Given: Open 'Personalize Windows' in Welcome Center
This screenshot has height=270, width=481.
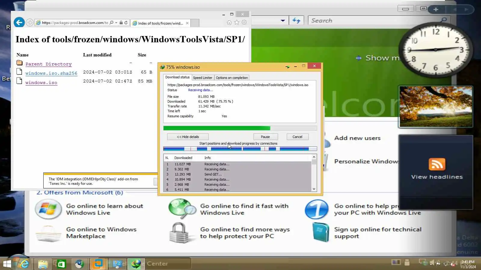Looking at the screenshot, I should point(366,161).
